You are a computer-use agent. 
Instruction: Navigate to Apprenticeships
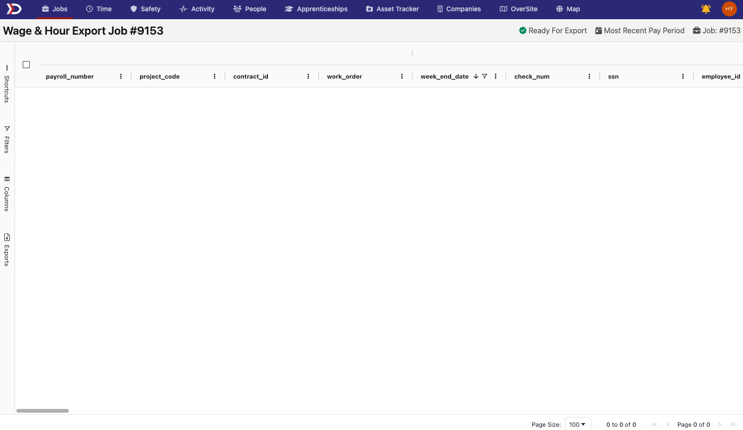[316, 9]
